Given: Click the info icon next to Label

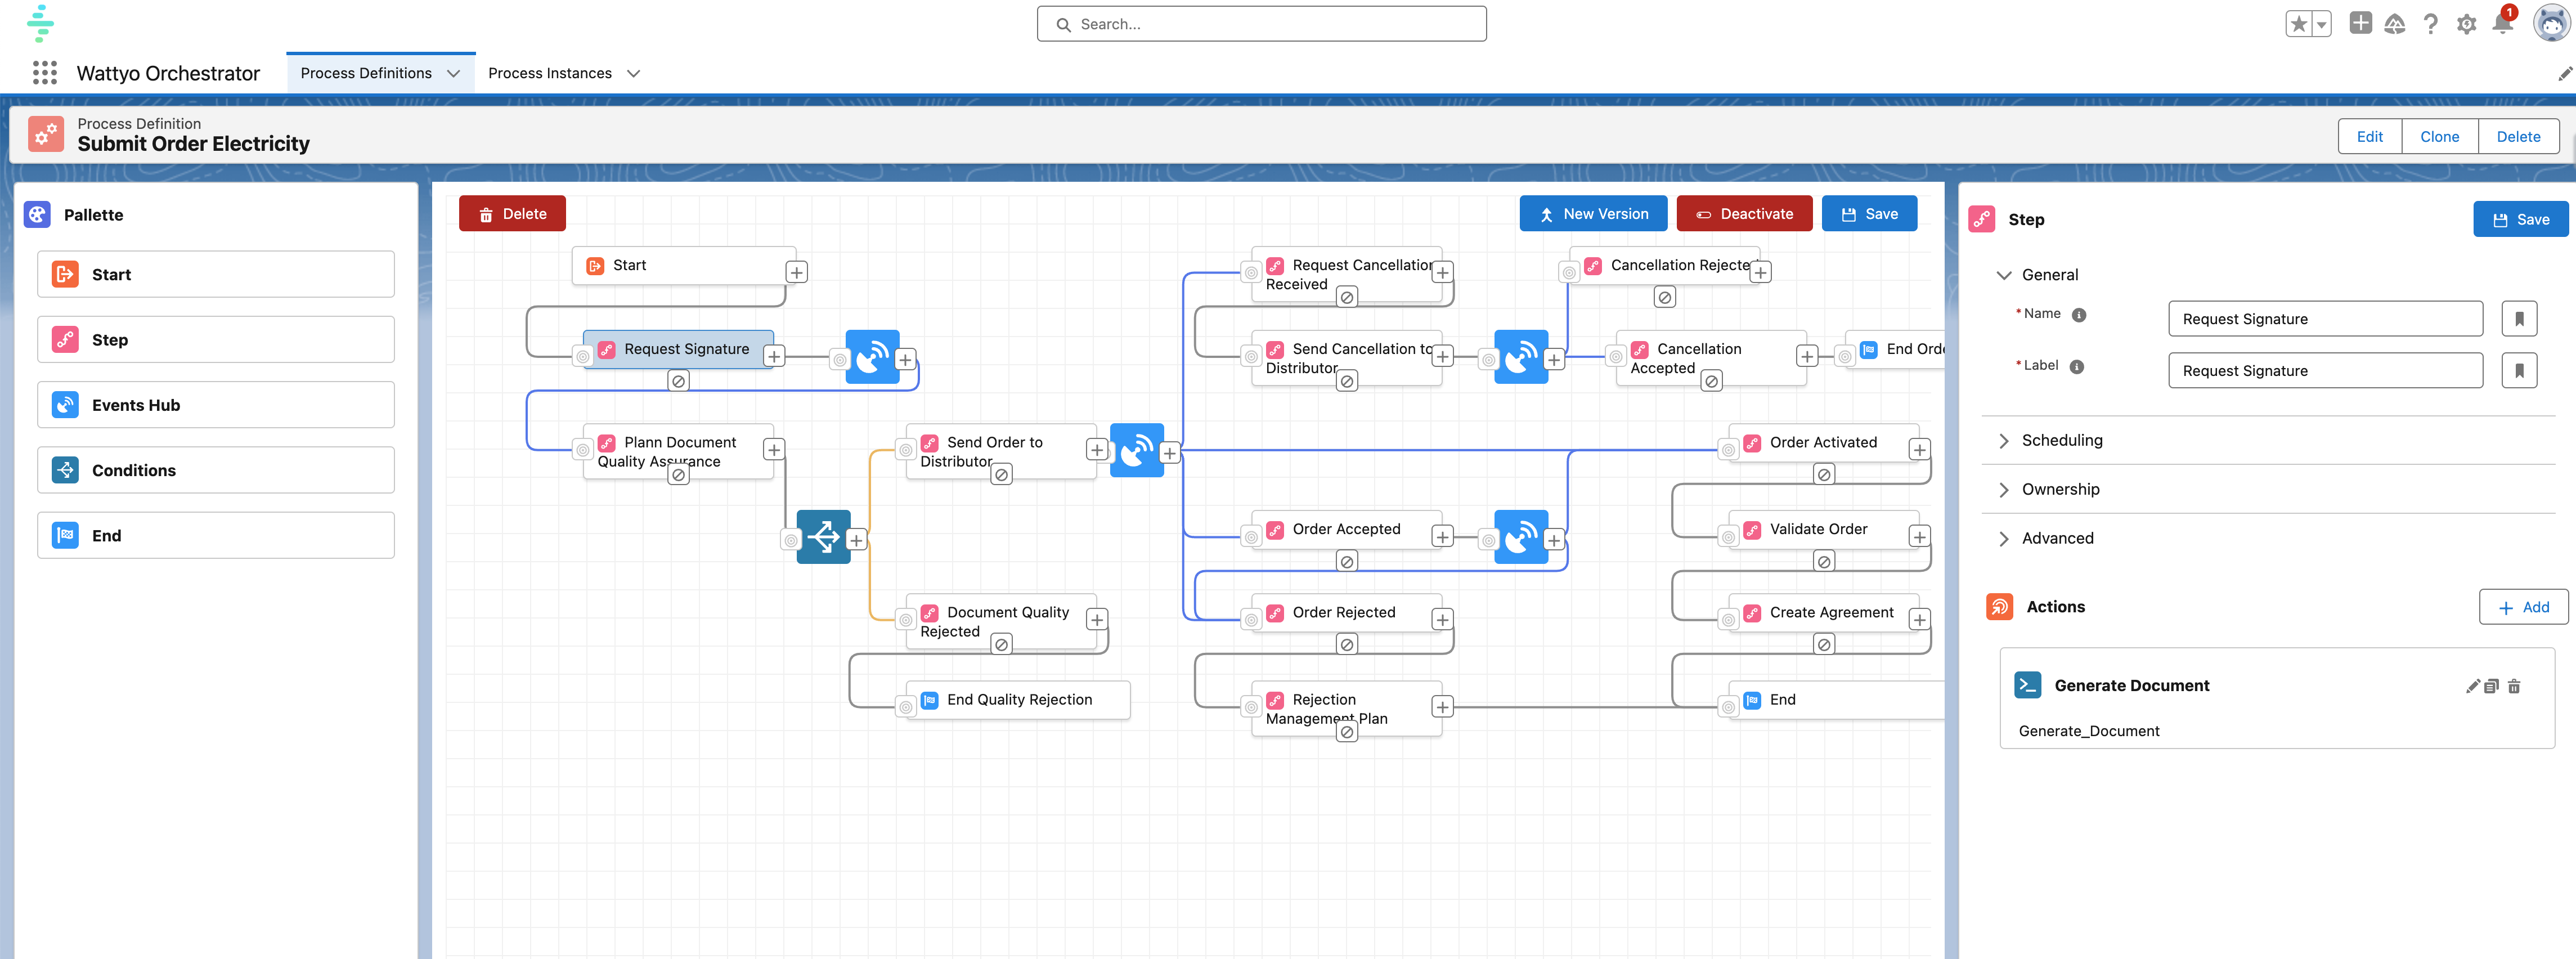Looking at the screenshot, I should [2077, 367].
